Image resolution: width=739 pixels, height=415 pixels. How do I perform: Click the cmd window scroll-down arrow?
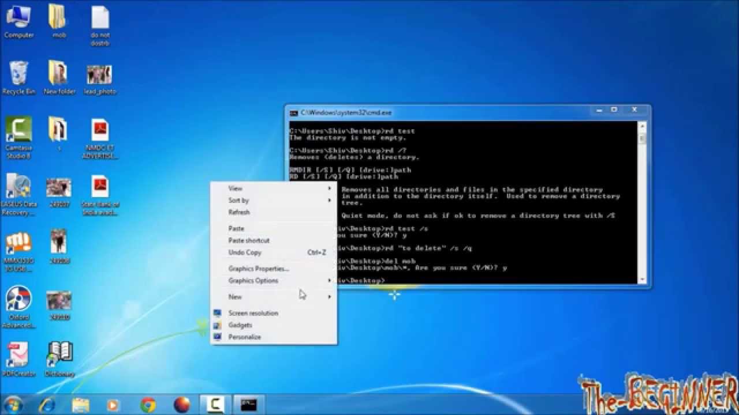(642, 280)
